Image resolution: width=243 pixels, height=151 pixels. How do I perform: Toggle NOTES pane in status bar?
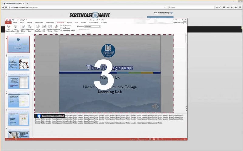coord(132,139)
